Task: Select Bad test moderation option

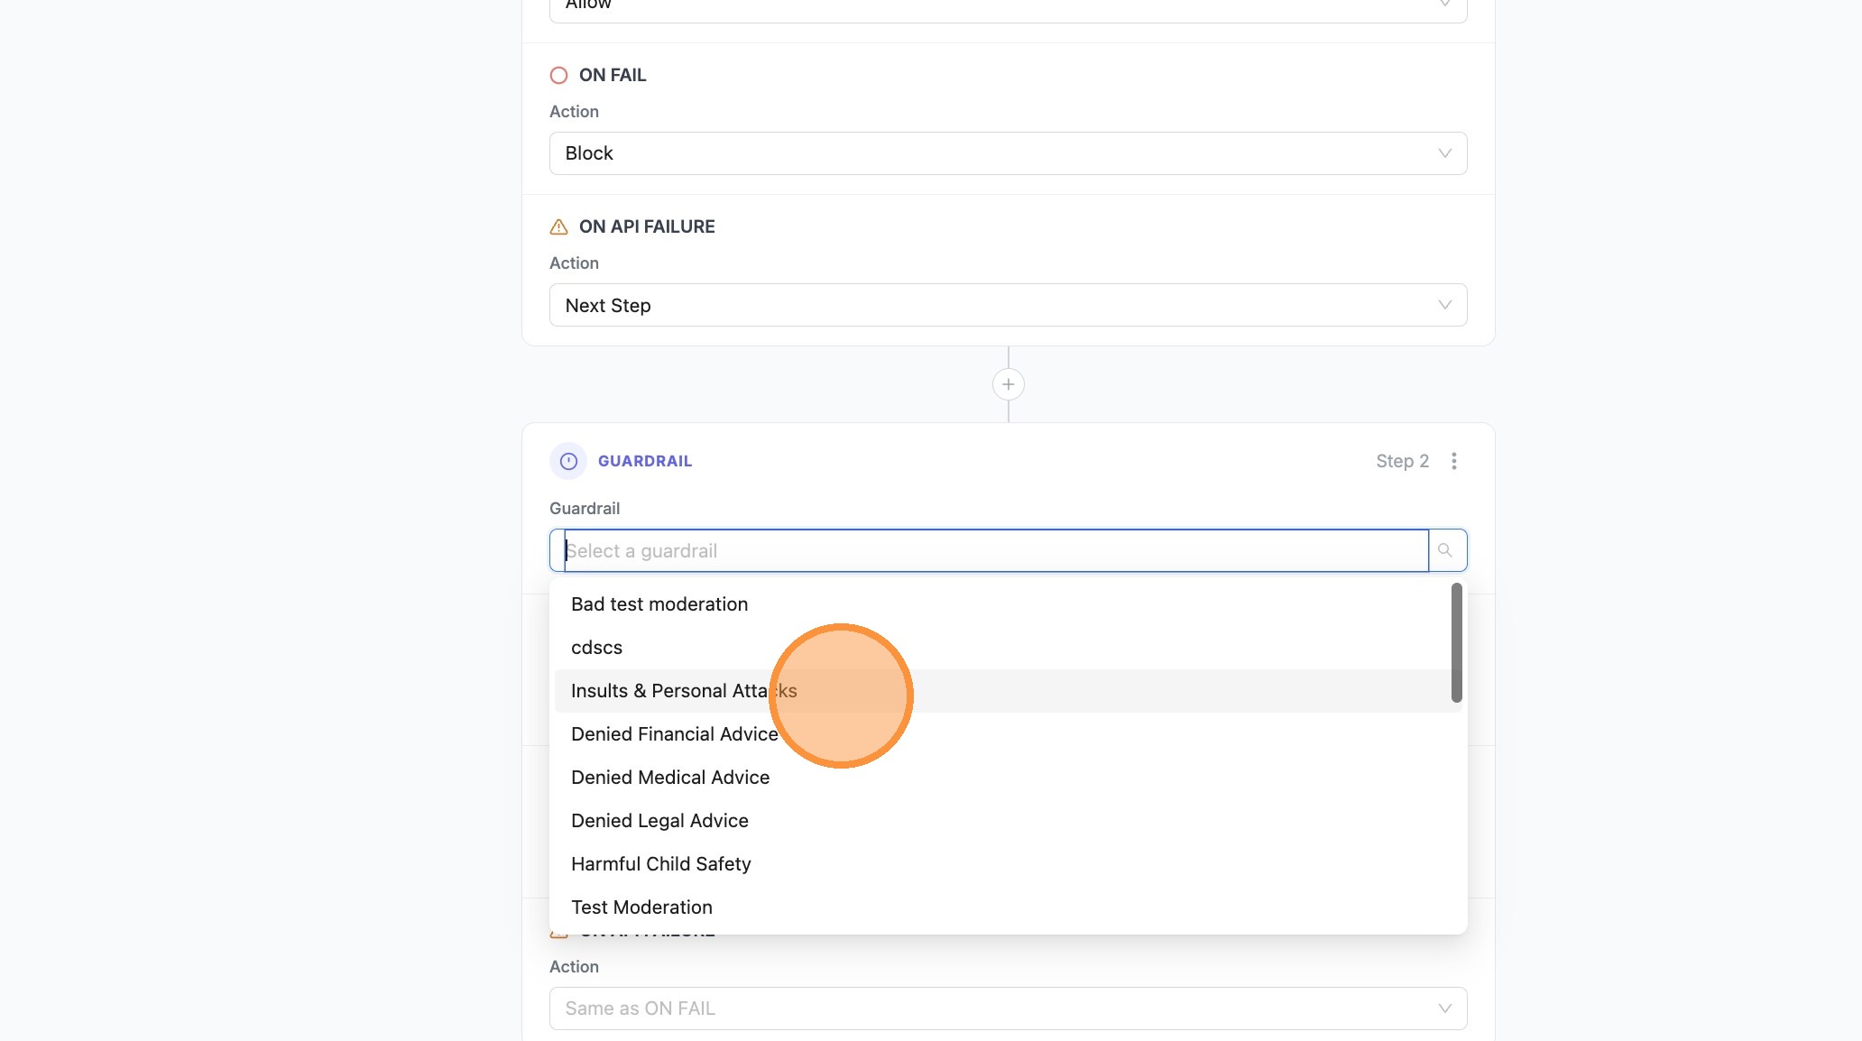Action: coord(659,604)
